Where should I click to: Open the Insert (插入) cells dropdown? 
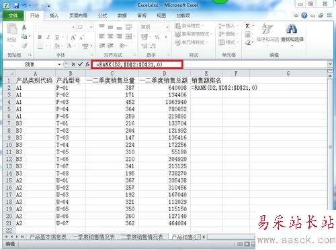click(x=228, y=26)
